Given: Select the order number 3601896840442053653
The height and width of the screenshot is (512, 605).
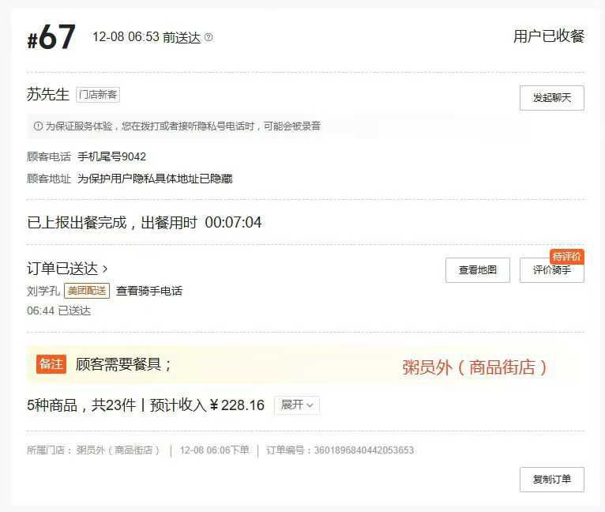Looking at the screenshot, I should [x=364, y=450].
